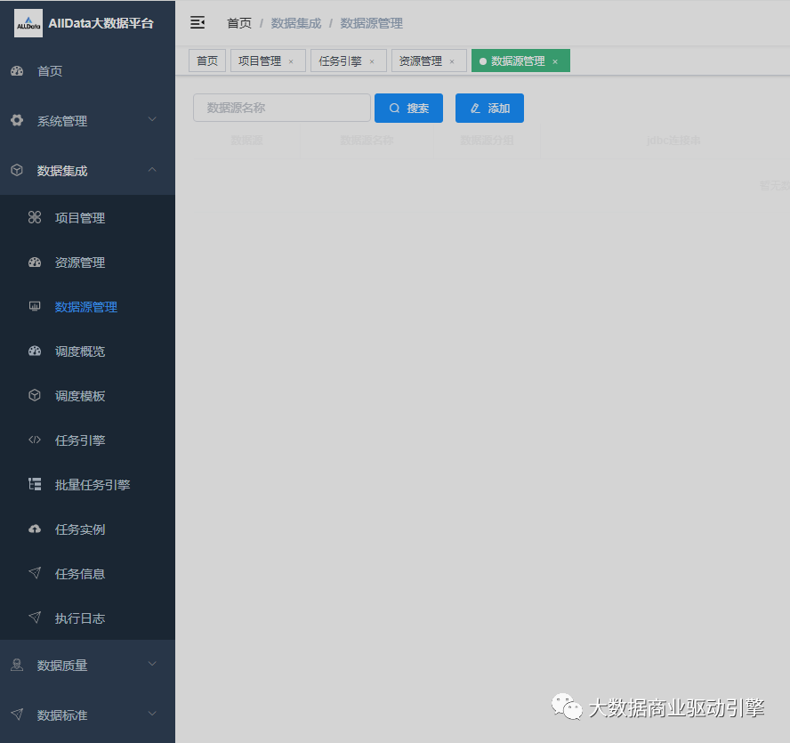The image size is (790, 743).
Task: Click the 搜索 search button
Action: click(408, 109)
